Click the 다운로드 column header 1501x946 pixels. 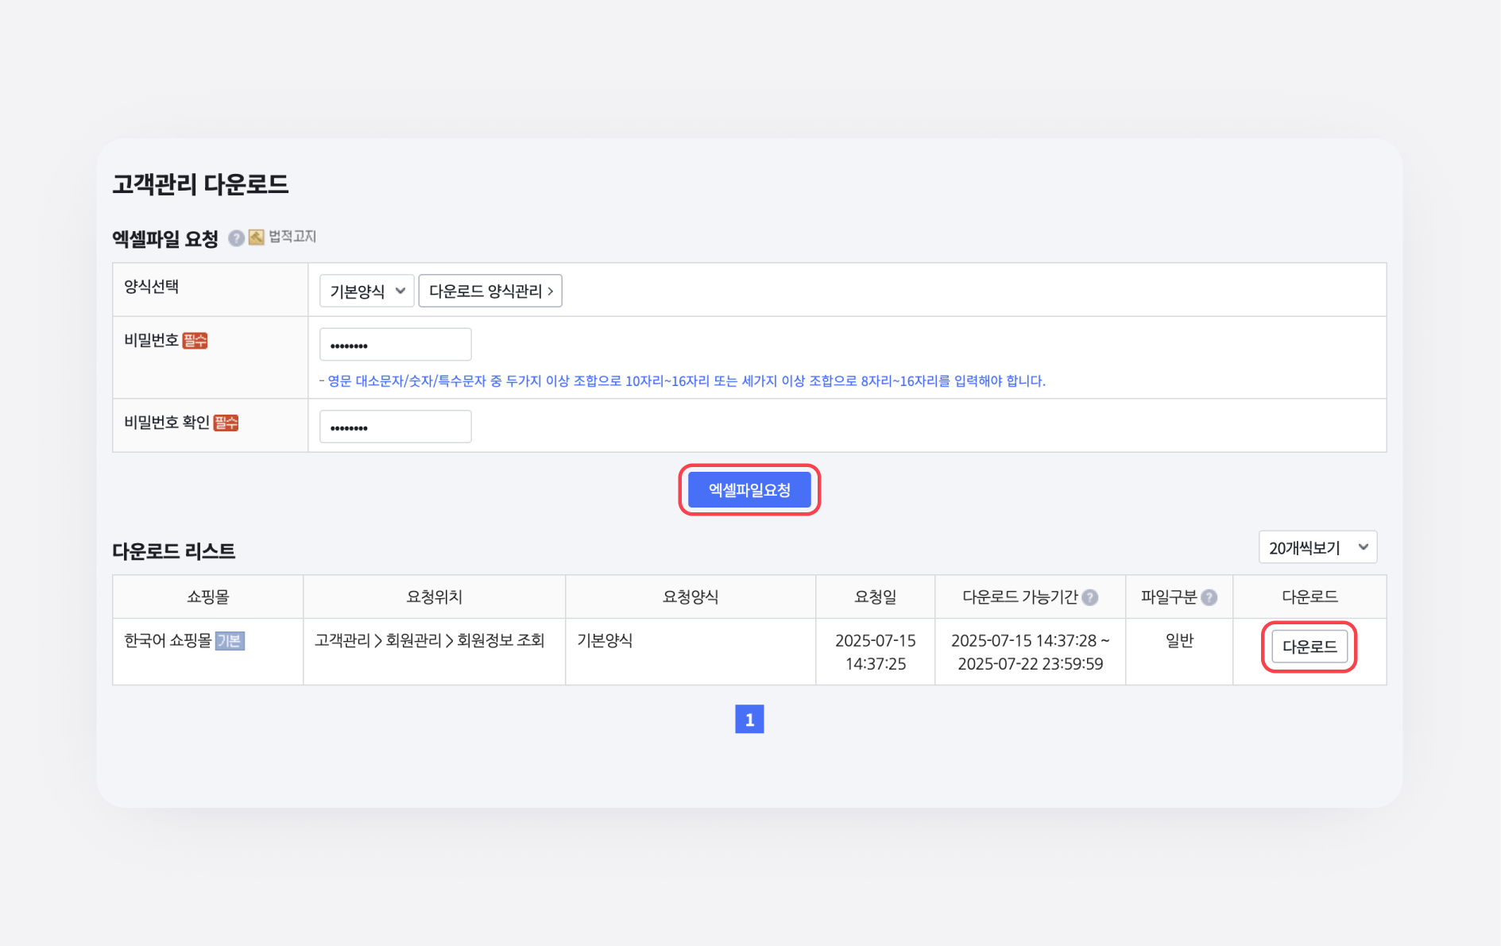(1310, 597)
